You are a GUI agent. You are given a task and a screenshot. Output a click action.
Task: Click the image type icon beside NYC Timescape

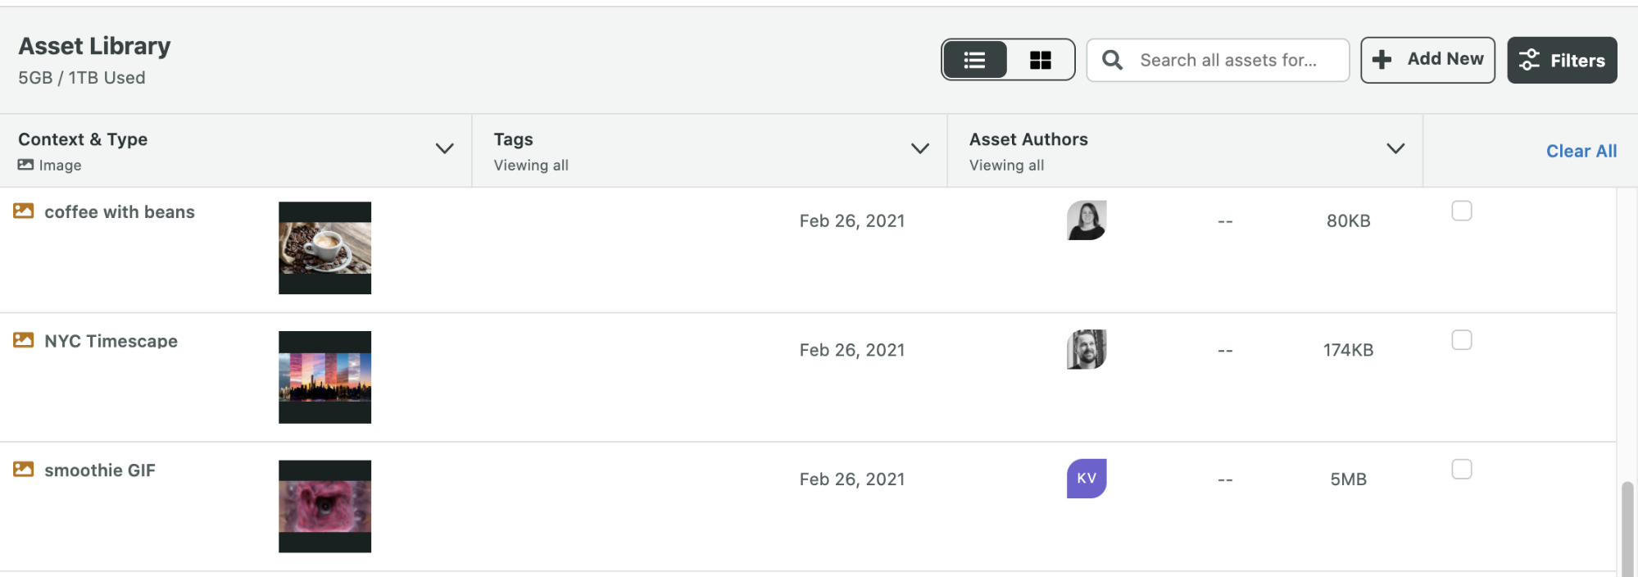pyautogui.click(x=24, y=340)
